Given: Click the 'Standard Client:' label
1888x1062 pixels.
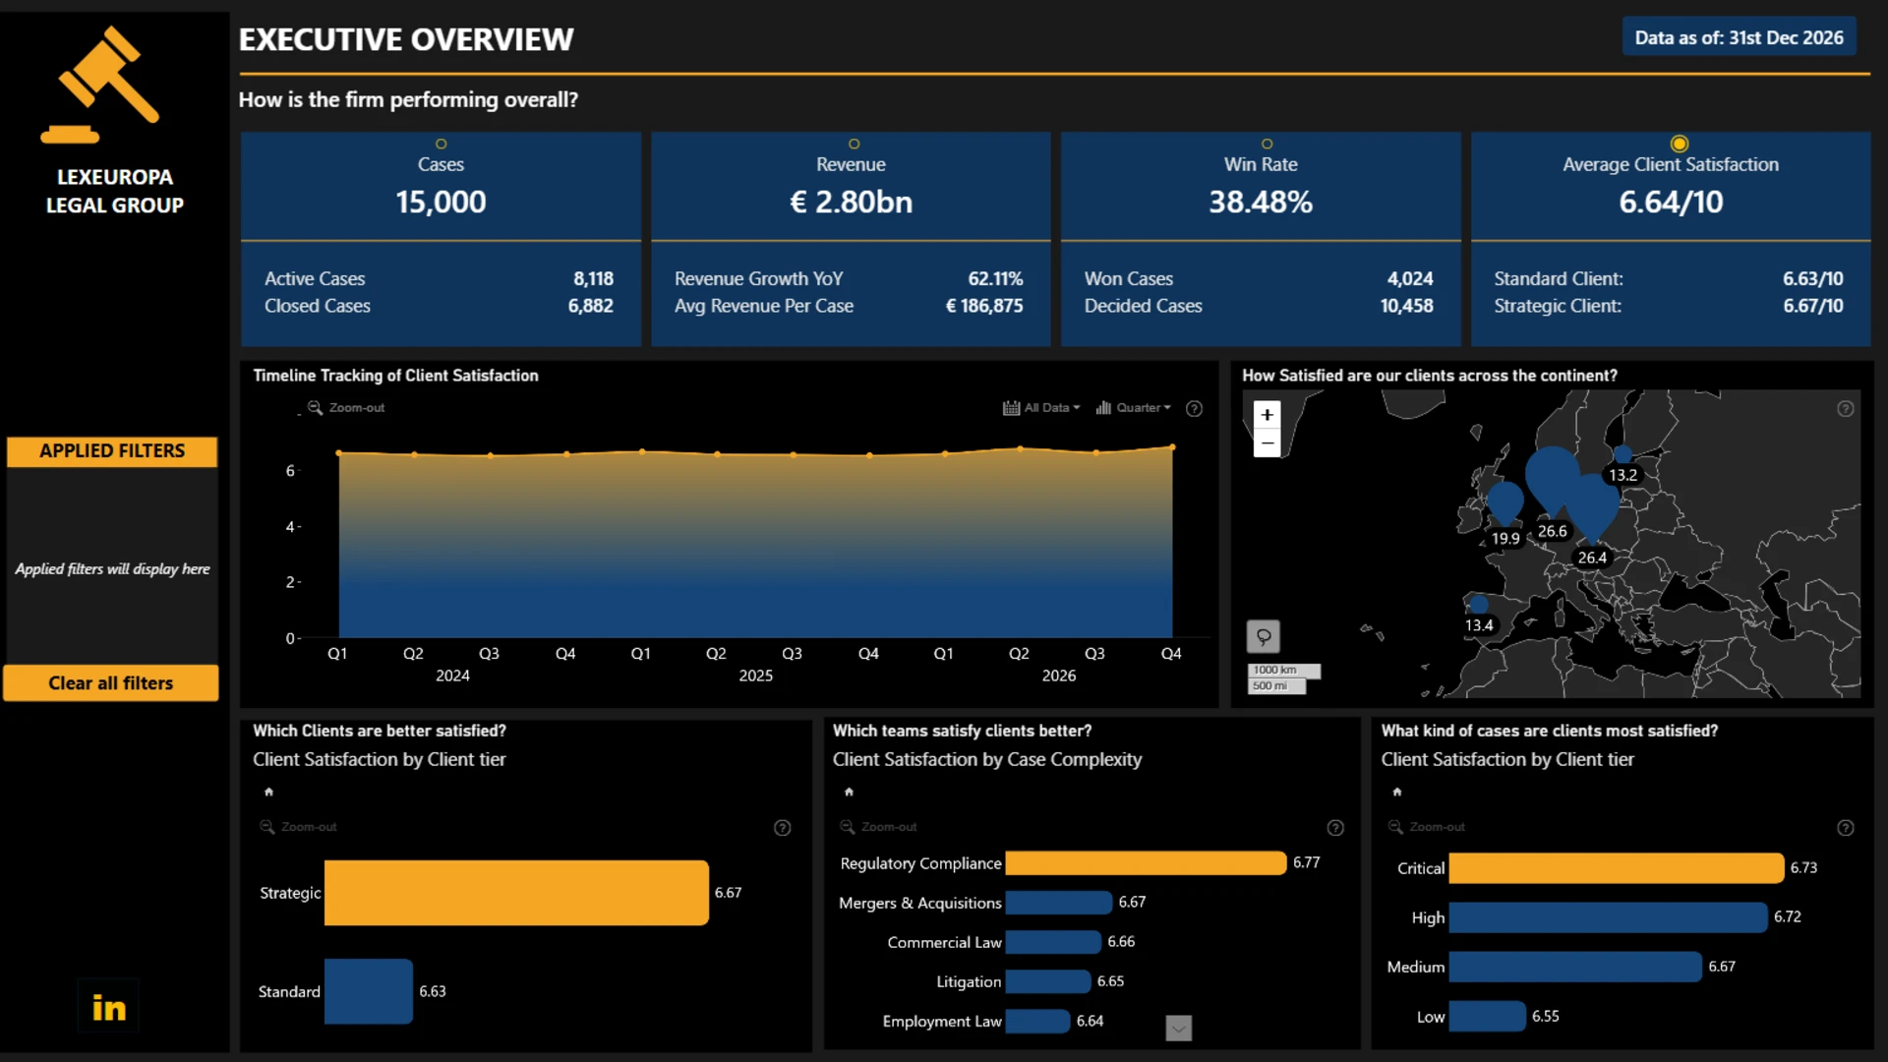Looking at the screenshot, I should tap(1559, 279).
